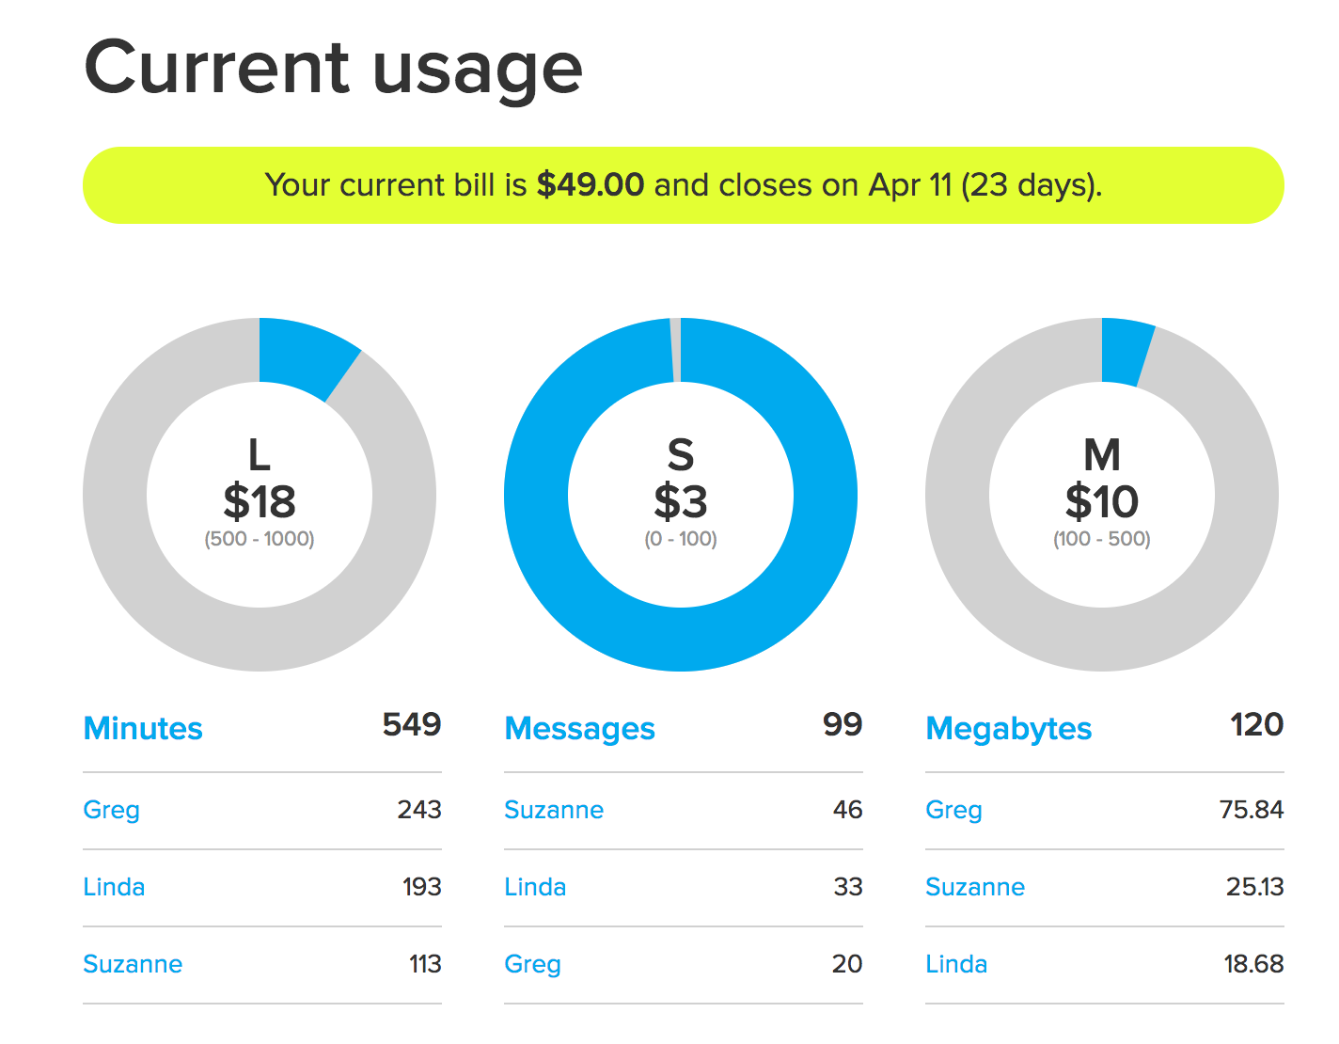This screenshot has height=1044, width=1339.
Task: Open Suzanne's entry in the Messages list
Action: click(554, 810)
